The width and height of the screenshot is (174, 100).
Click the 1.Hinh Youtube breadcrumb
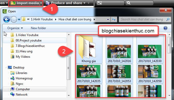tap(42, 19)
